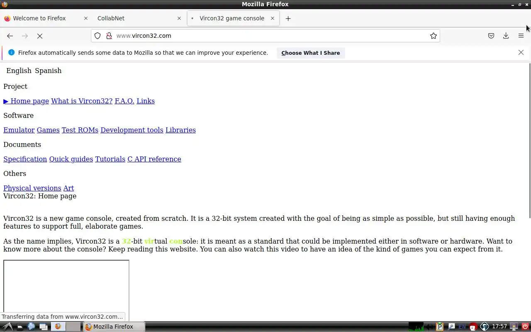Viewport: 531px width, 332px height.
Task: Switch to the CollabNet tab
Action: coord(139,18)
